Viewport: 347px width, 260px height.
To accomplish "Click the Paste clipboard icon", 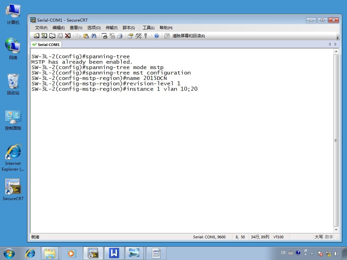I will tap(86, 36).
